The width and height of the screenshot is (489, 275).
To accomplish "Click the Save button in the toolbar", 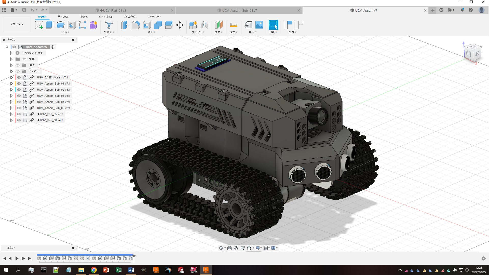I will click(x=24, y=10).
